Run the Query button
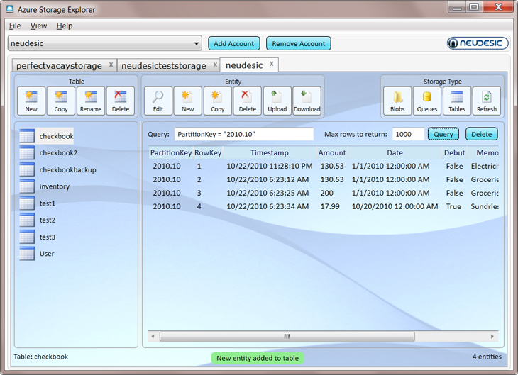The height and width of the screenshot is (375, 518). coord(443,134)
